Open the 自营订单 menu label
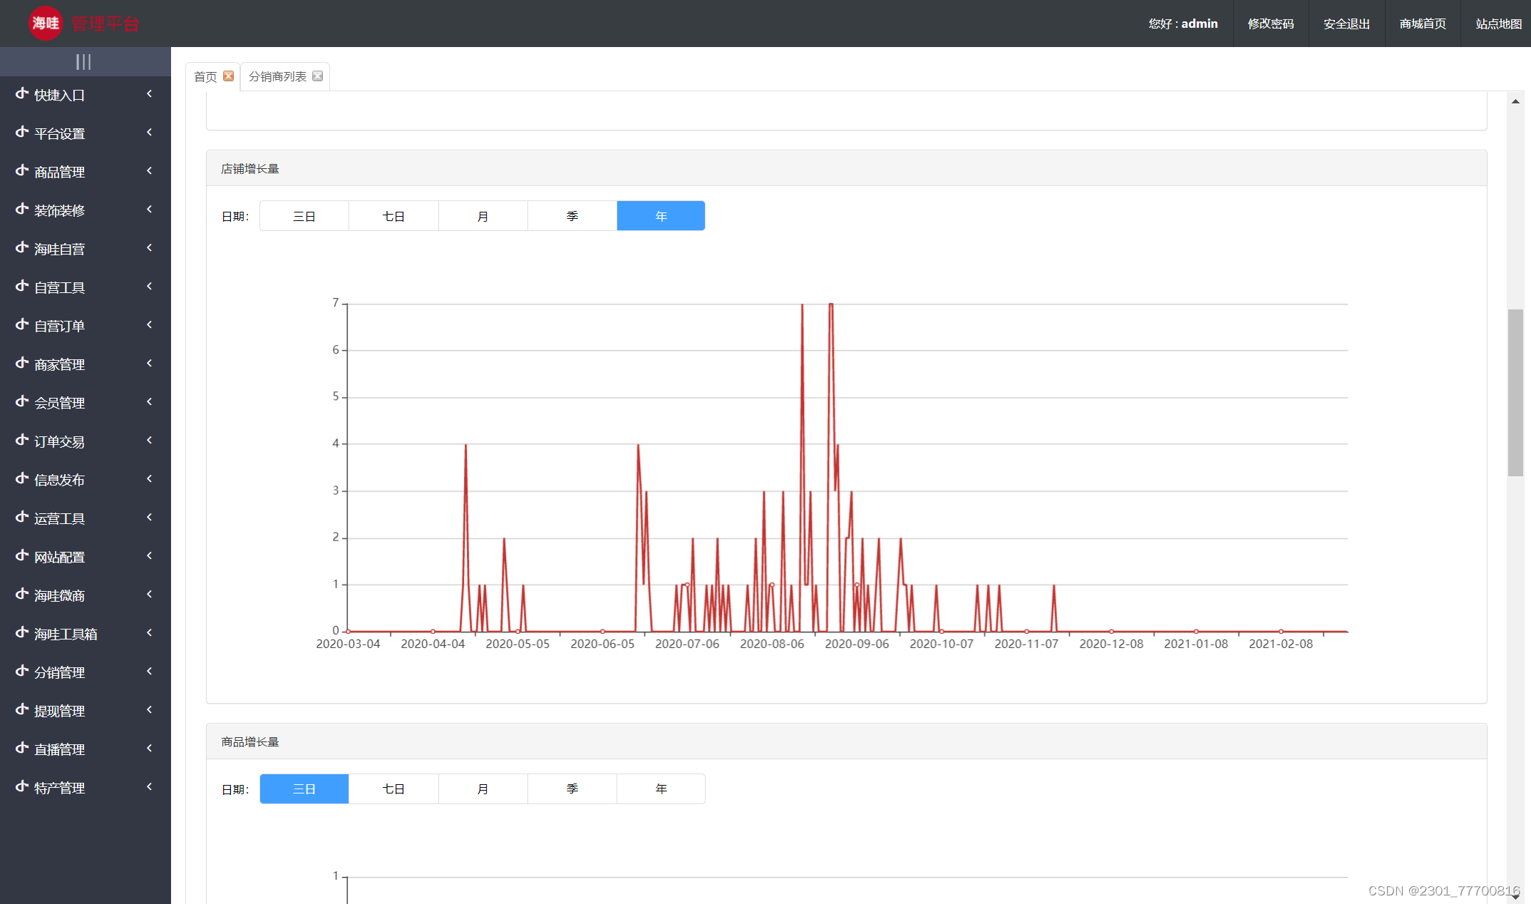 click(x=59, y=326)
